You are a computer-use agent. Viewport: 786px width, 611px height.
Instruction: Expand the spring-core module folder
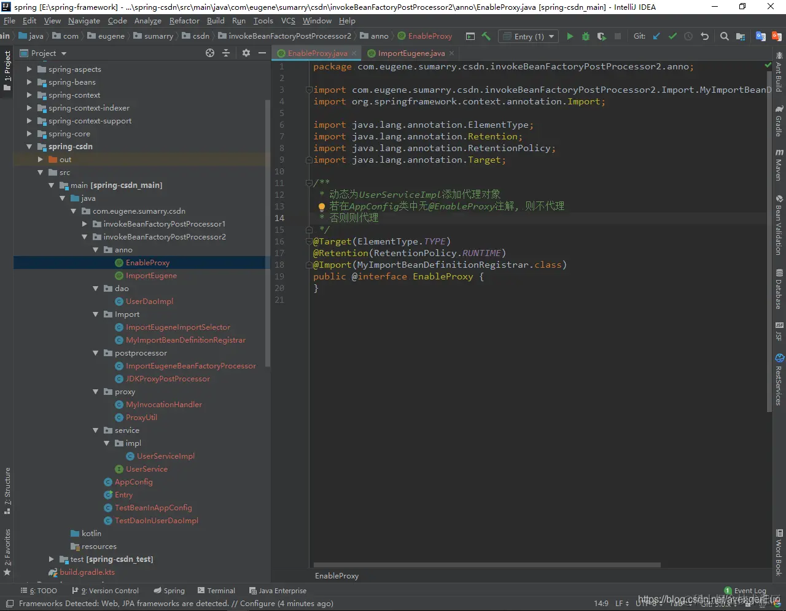pos(29,134)
